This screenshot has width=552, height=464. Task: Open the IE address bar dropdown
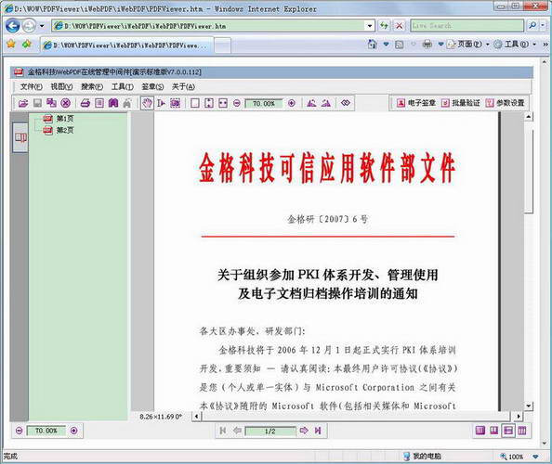tap(369, 26)
